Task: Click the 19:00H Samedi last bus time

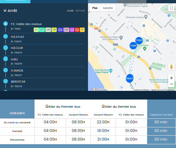Action: [103, 131]
